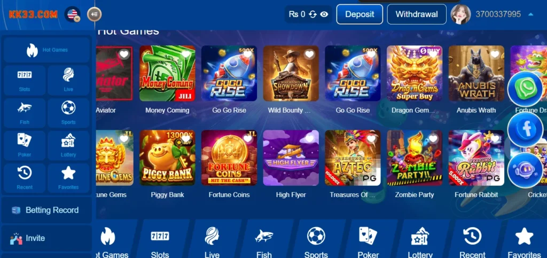Favorite the High Flyer game heart
This screenshot has height=258, width=547.
point(309,139)
